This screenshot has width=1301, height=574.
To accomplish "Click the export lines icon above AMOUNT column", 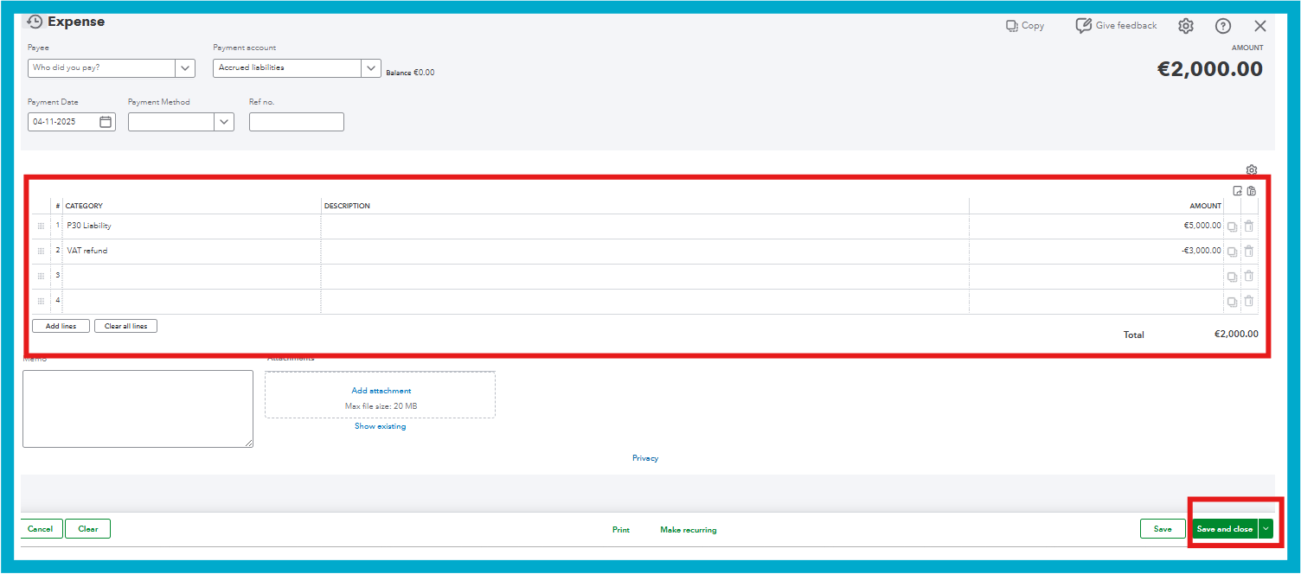I will pyautogui.click(x=1238, y=191).
